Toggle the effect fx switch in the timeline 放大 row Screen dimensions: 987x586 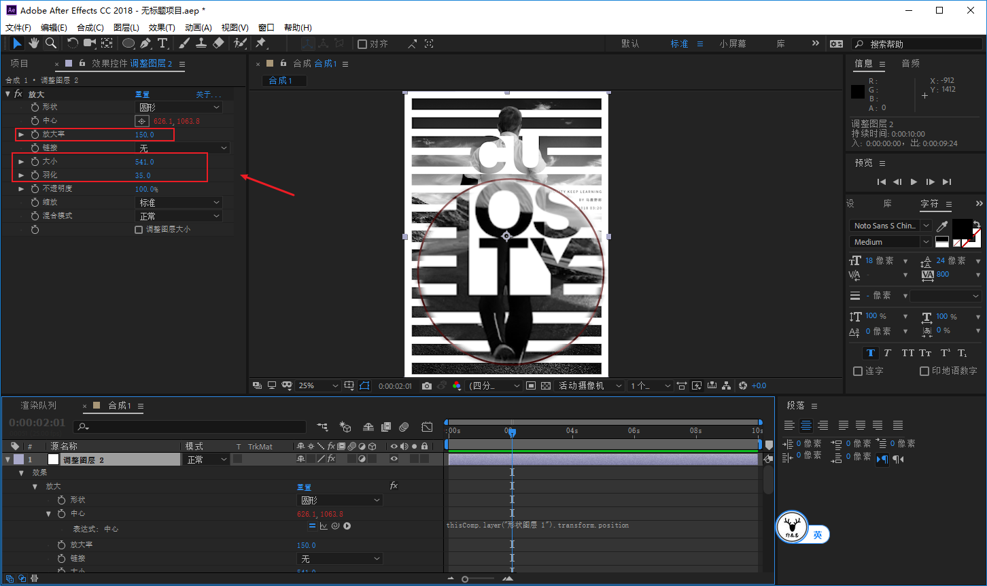click(x=394, y=486)
